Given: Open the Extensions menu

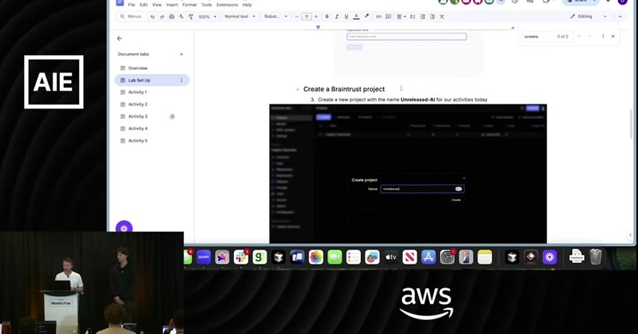Looking at the screenshot, I should 227,5.
